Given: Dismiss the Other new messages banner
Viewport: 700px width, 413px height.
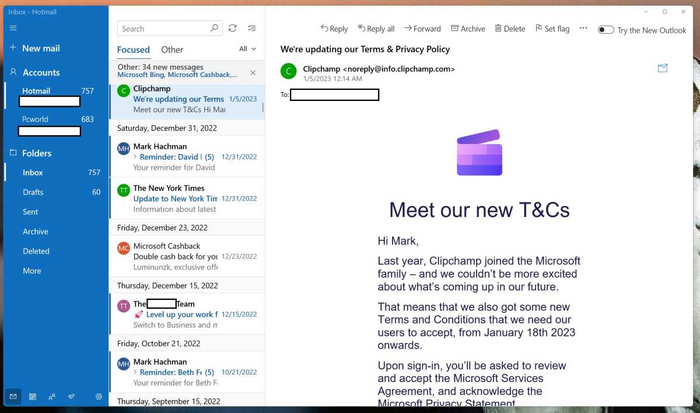Looking at the screenshot, I should (x=253, y=72).
